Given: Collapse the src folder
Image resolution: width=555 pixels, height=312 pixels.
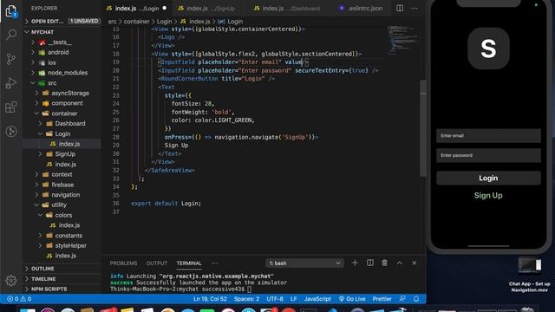Looking at the screenshot, I should click(x=62, y=83).
